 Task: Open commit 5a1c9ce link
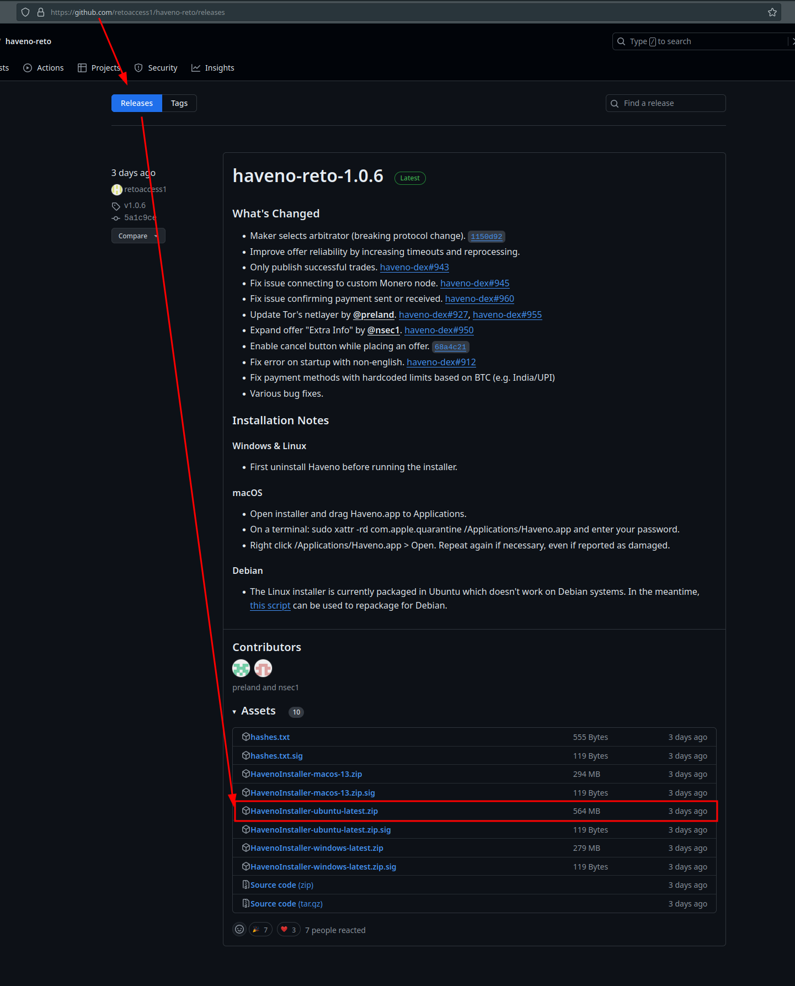[x=140, y=217]
